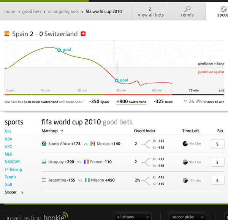Click Mexico +140 odds text

(x=108, y=144)
